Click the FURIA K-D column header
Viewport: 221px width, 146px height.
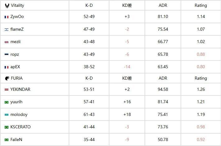(x=89, y=78)
